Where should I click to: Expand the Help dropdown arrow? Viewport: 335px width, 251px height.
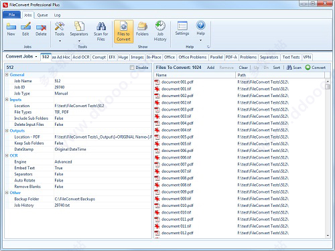(x=200, y=40)
